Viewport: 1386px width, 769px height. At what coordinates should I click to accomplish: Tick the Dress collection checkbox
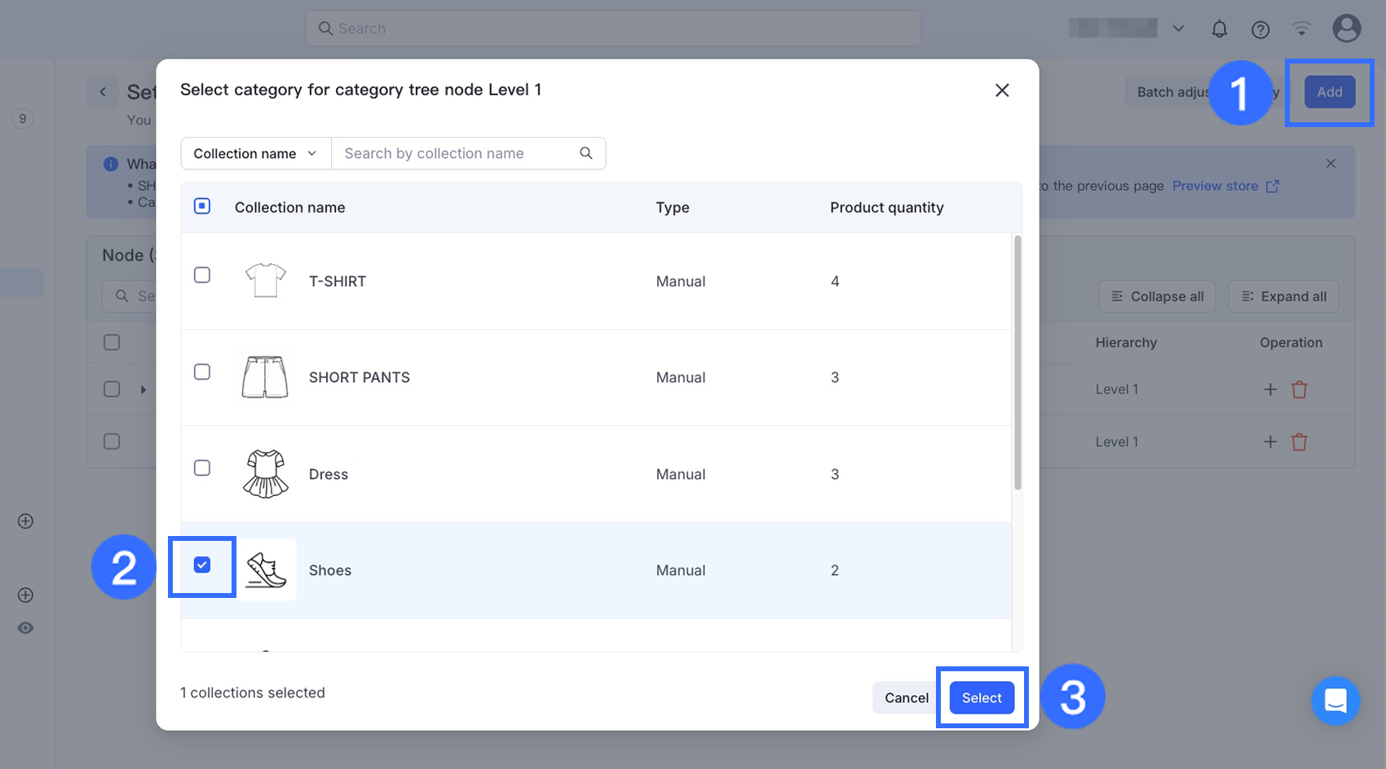pos(202,468)
